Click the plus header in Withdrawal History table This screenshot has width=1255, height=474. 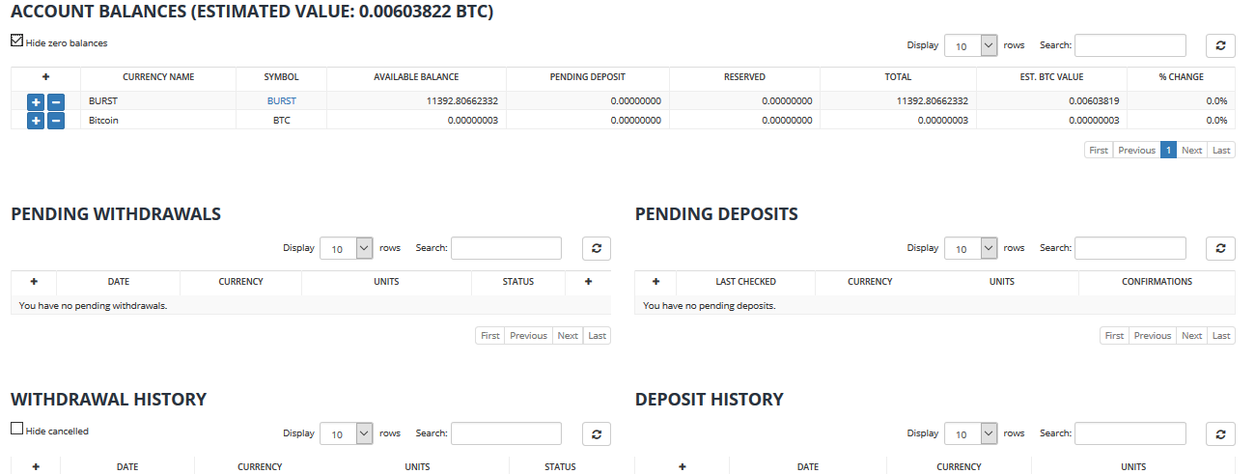pos(36,467)
